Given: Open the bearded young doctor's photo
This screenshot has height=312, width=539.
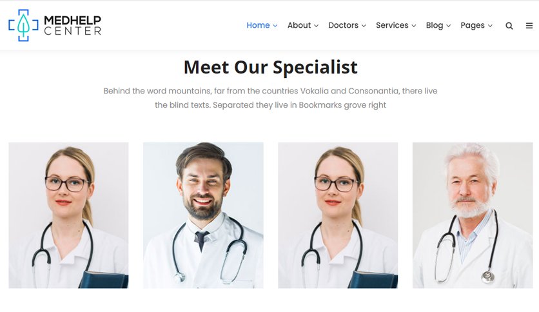Looking at the screenshot, I should [x=203, y=215].
